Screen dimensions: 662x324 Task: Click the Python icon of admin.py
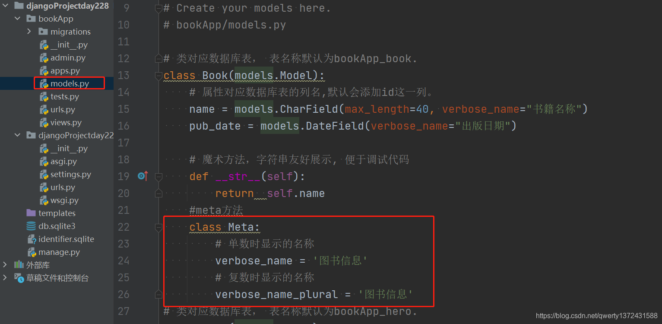[44, 57]
